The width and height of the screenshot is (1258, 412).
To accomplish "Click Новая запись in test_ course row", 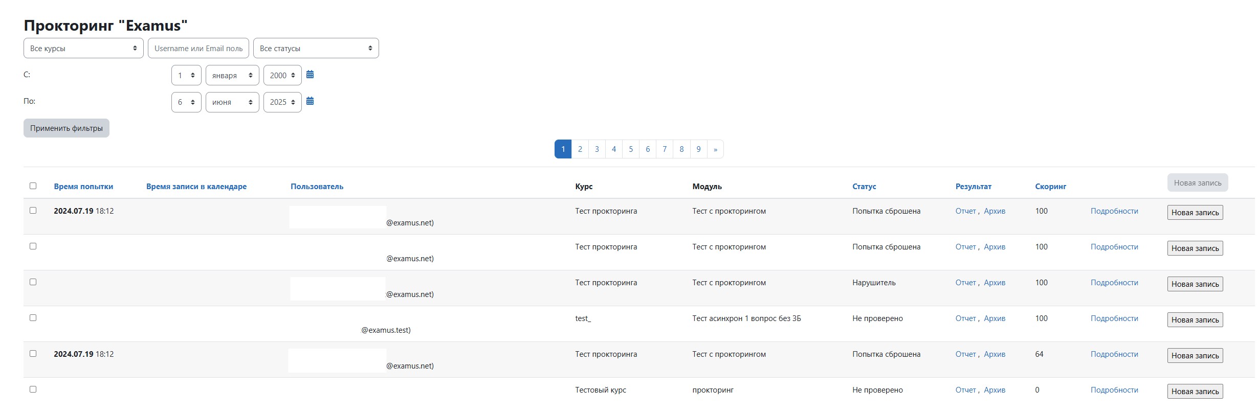I will tap(1195, 319).
